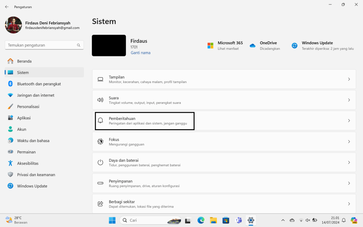Open Privasi dan keamanan shield icon

click(x=10, y=175)
